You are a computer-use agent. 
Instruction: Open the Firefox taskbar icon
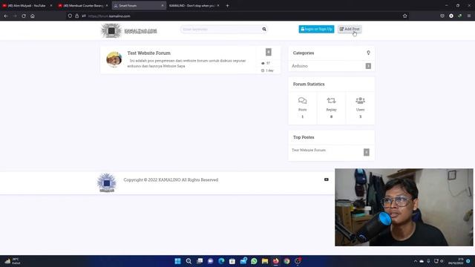tap(275, 261)
